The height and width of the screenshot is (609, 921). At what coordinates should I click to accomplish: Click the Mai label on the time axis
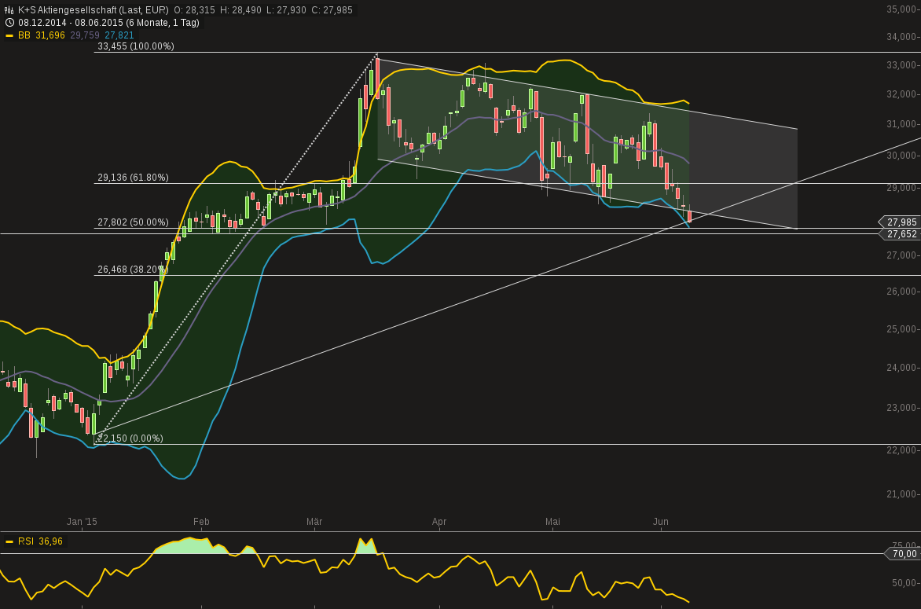click(x=552, y=522)
